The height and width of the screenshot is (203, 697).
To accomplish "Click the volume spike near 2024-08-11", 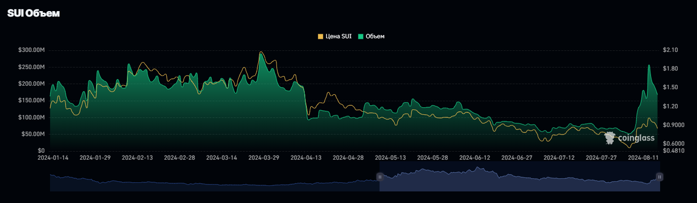I will [x=649, y=65].
